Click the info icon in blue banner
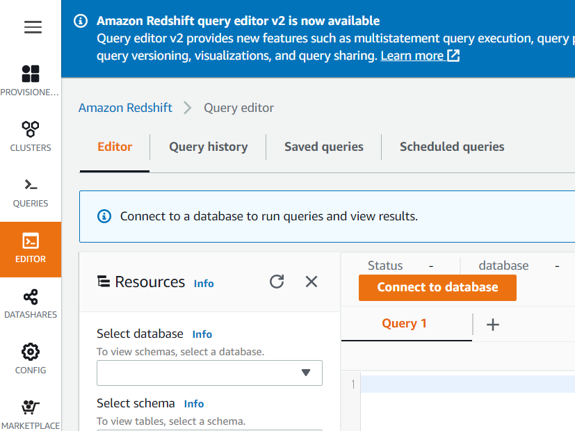This screenshot has height=431, width=575. coord(81,21)
